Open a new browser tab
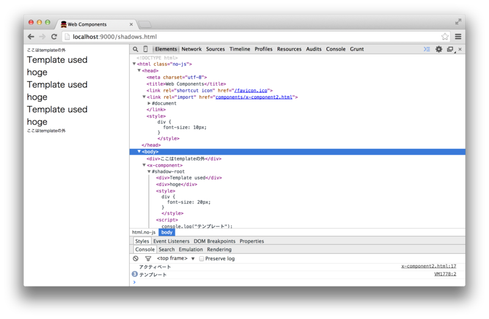Screen dimensions: 489x319 point(144,24)
